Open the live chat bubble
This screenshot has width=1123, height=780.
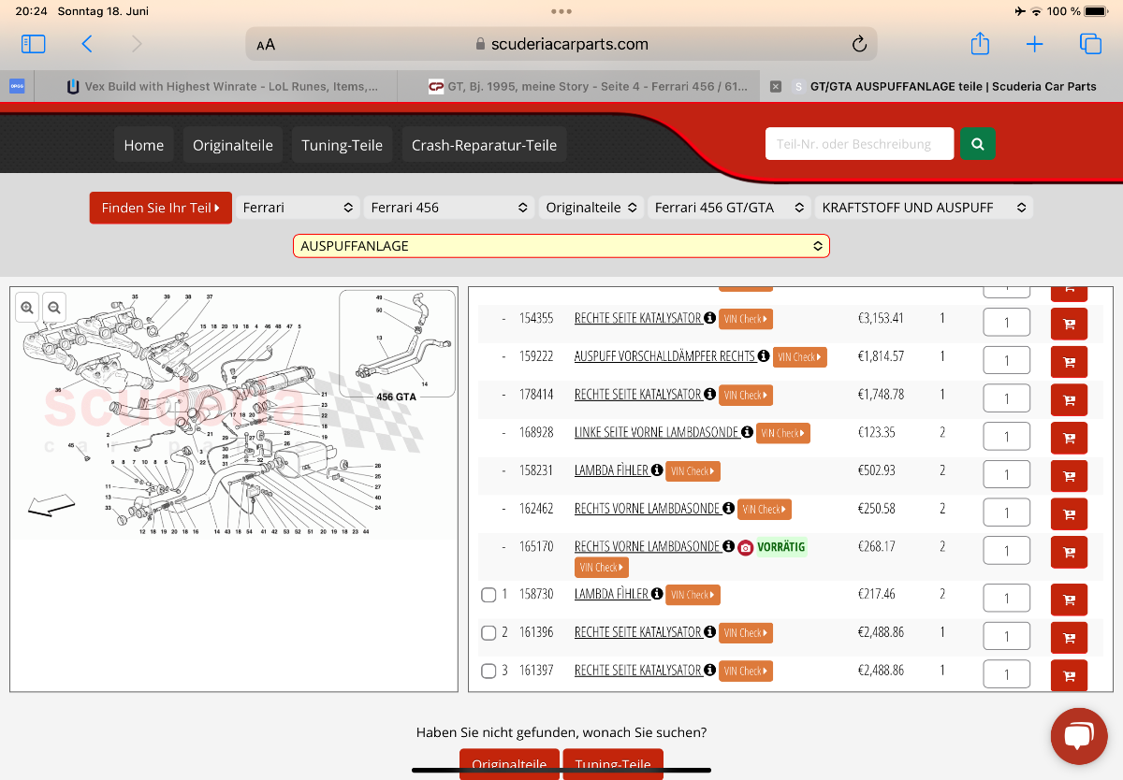pyautogui.click(x=1078, y=736)
